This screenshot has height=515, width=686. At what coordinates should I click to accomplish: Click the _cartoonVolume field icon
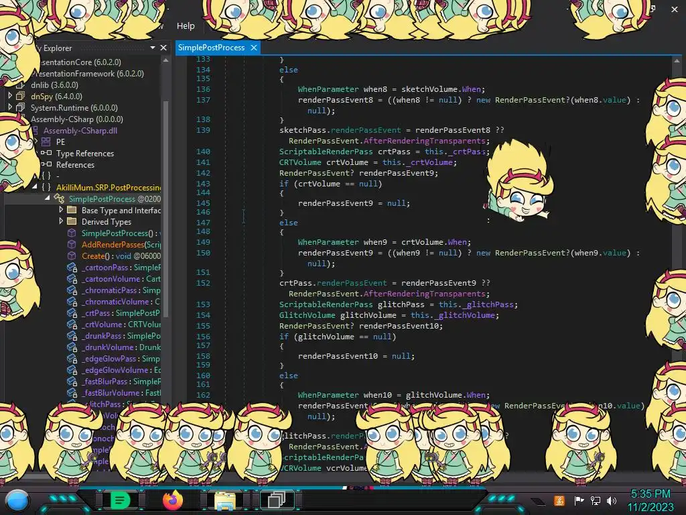pos(72,279)
